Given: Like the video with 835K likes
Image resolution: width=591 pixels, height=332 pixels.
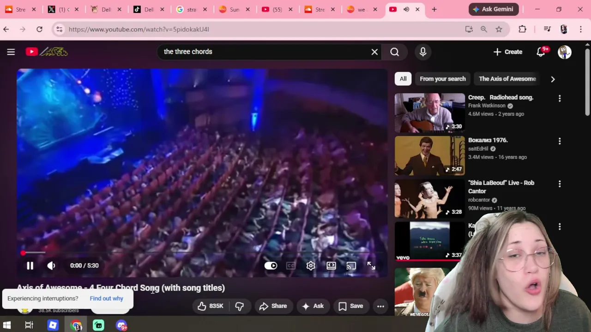Looking at the screenshot, I should [210, 306].
